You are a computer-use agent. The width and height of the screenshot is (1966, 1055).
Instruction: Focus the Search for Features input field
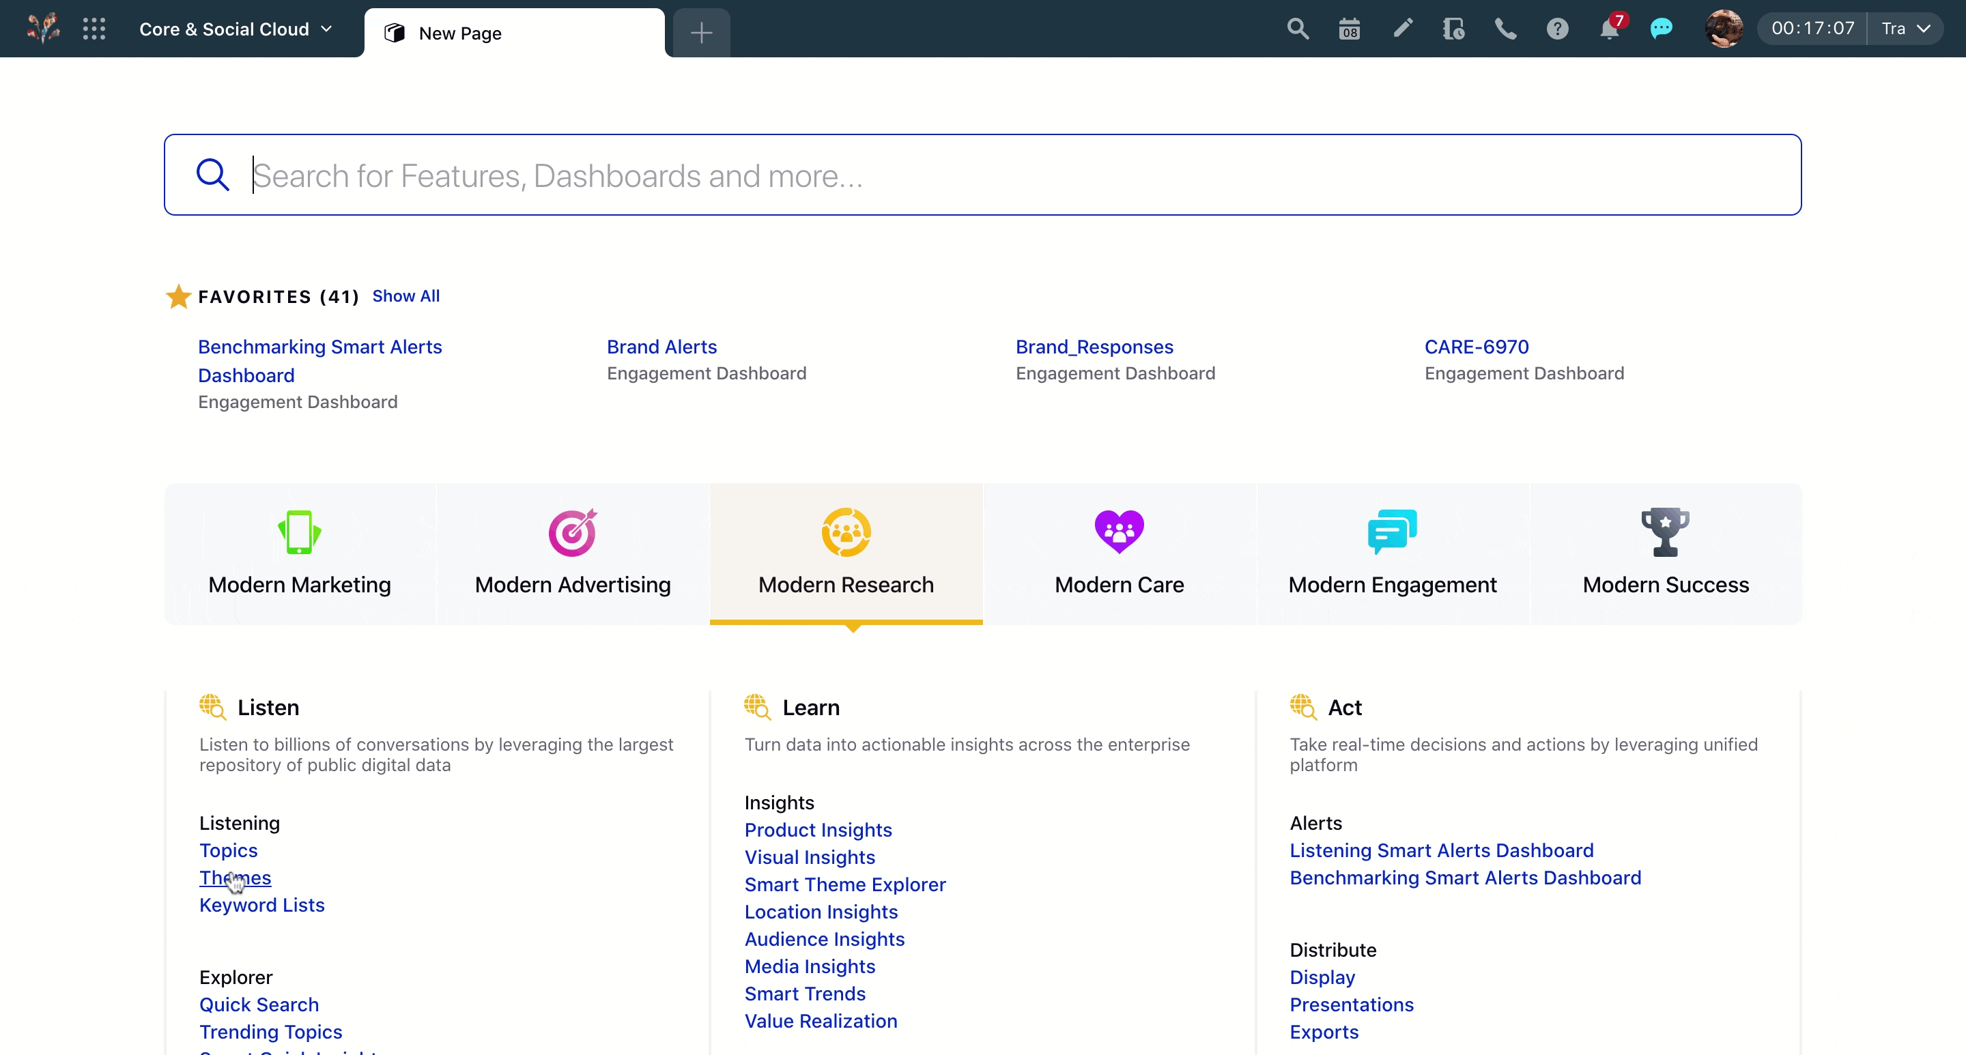[x=983, y=175]
